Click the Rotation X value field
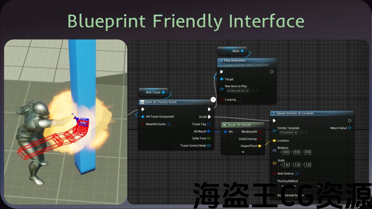This screenshot has width=372, height=209. click(x=286, y=152)
